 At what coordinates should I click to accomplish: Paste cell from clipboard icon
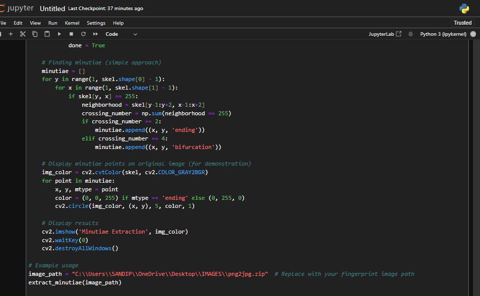47,34
